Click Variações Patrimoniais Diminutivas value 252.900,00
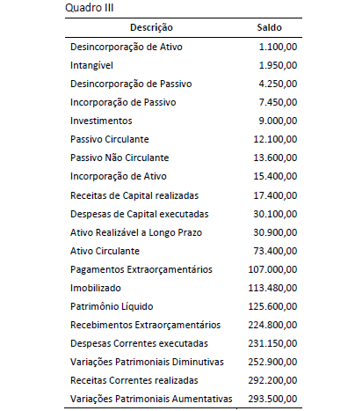Viewport: 355px width, 411px height. [x=272, y=362]
